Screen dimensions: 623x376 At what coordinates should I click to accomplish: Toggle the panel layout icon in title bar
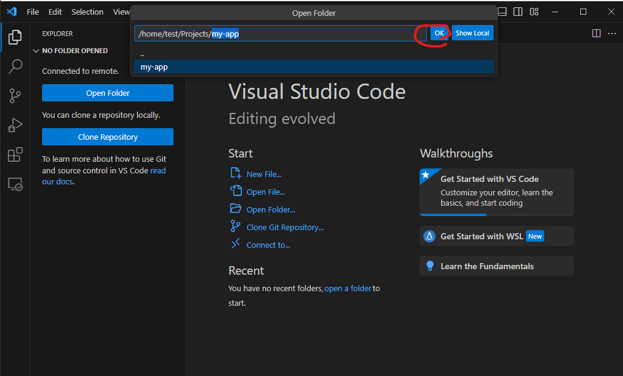point(502,12)
